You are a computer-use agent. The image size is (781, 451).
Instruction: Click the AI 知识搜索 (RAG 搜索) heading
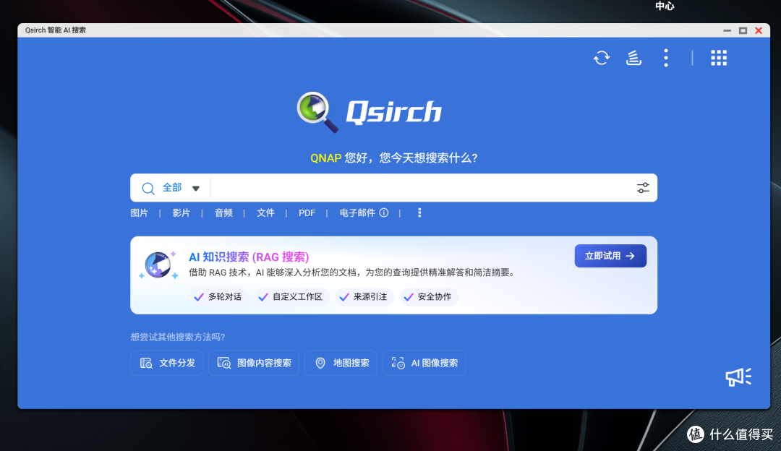[249, 257]
